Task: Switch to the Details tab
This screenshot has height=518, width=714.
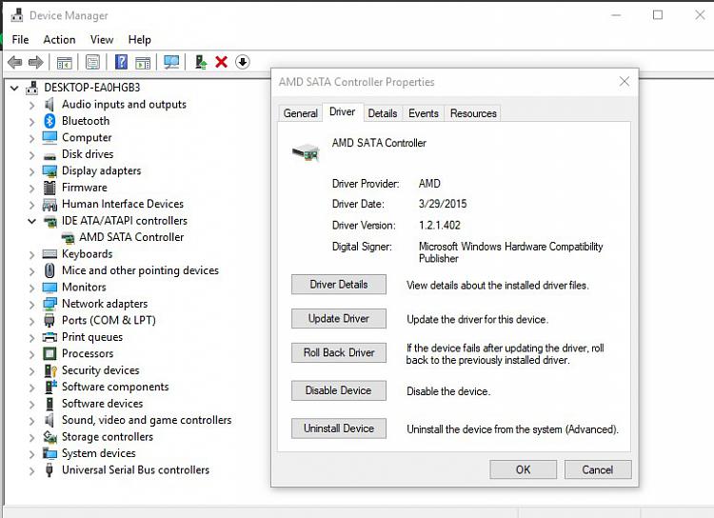Action: click(383, 113)
